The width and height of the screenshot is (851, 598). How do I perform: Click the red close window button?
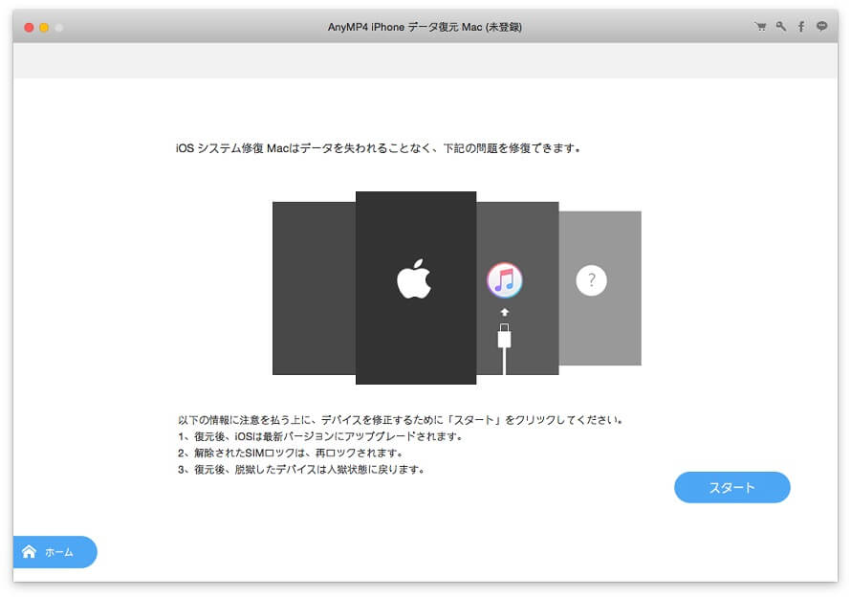(x=30, y=27)
